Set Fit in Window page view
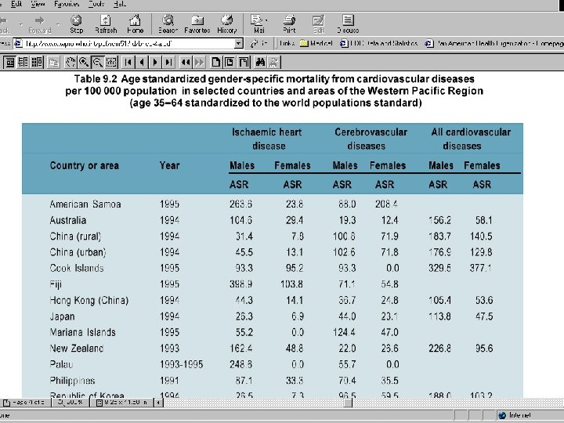 click(230, 62)
